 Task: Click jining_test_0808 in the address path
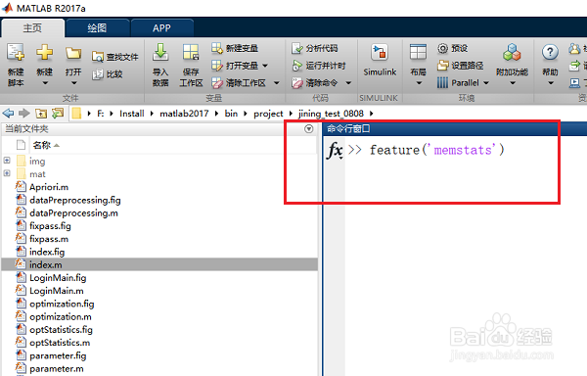click(331, 114)
